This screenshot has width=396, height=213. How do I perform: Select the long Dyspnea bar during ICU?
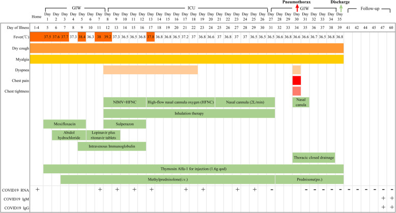pyautogui.click(x=151, y=70)
